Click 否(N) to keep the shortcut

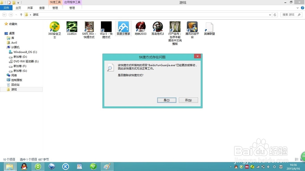coord(188,100)
